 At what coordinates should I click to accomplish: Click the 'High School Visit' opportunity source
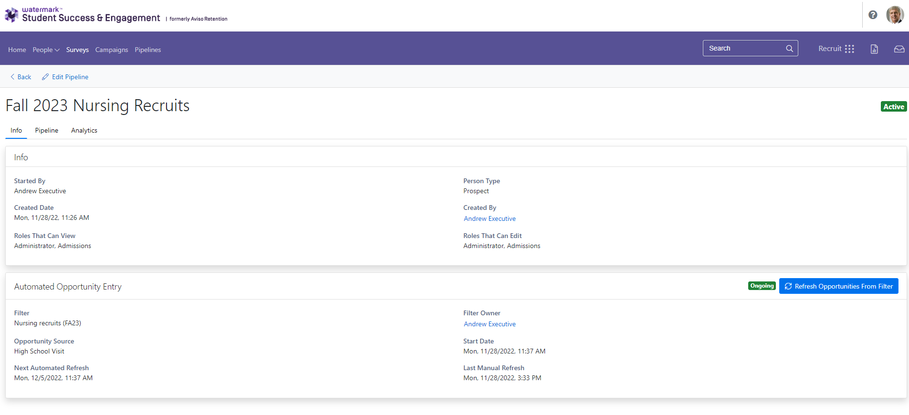pyautogui.click(x=39, y=351)
